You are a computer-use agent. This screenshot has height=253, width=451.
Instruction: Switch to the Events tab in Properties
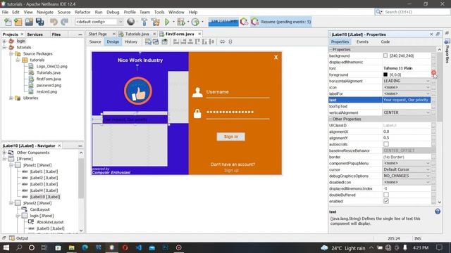(x=362, y=42)
